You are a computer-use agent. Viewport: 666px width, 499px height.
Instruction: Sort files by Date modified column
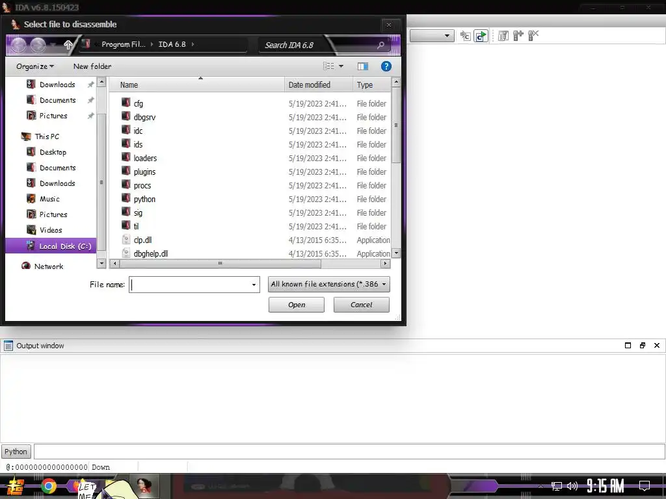tap(319, 85)
